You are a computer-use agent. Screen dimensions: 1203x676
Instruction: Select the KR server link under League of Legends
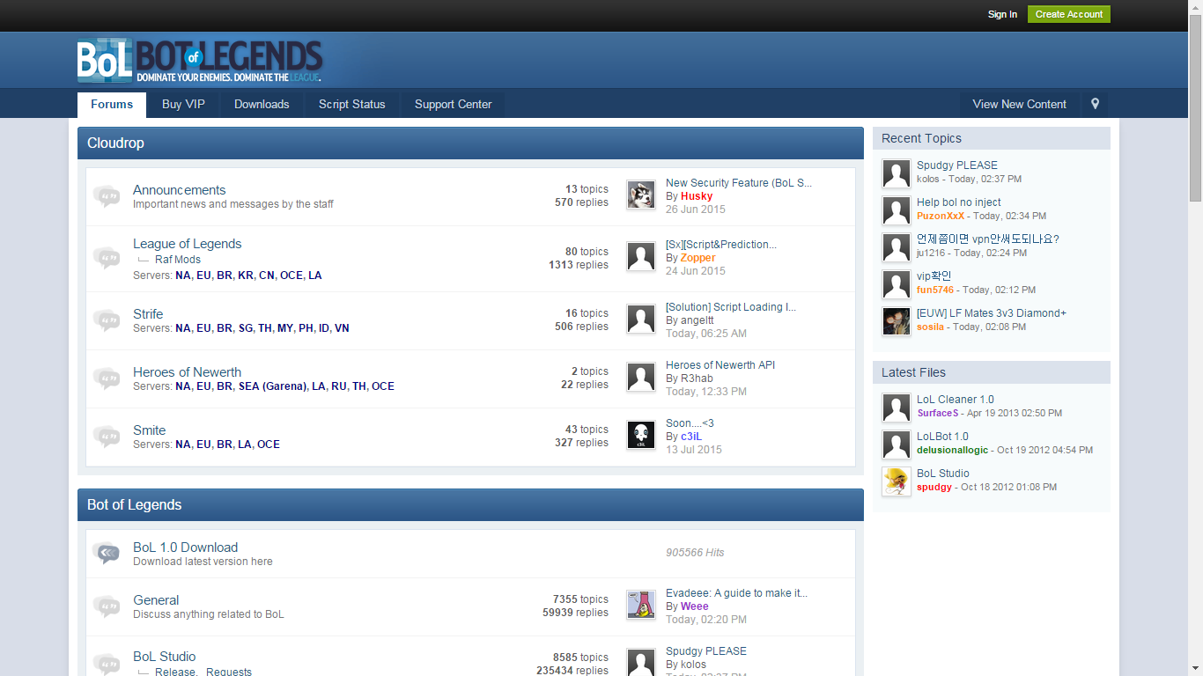245,276
